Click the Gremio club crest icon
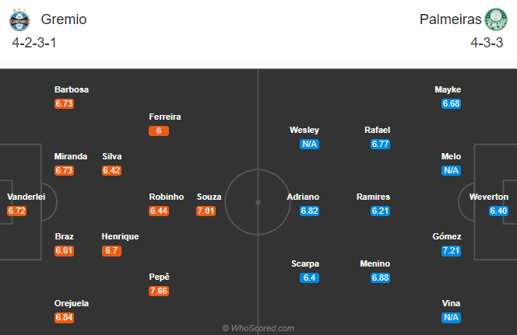 (x=19, y=19)
